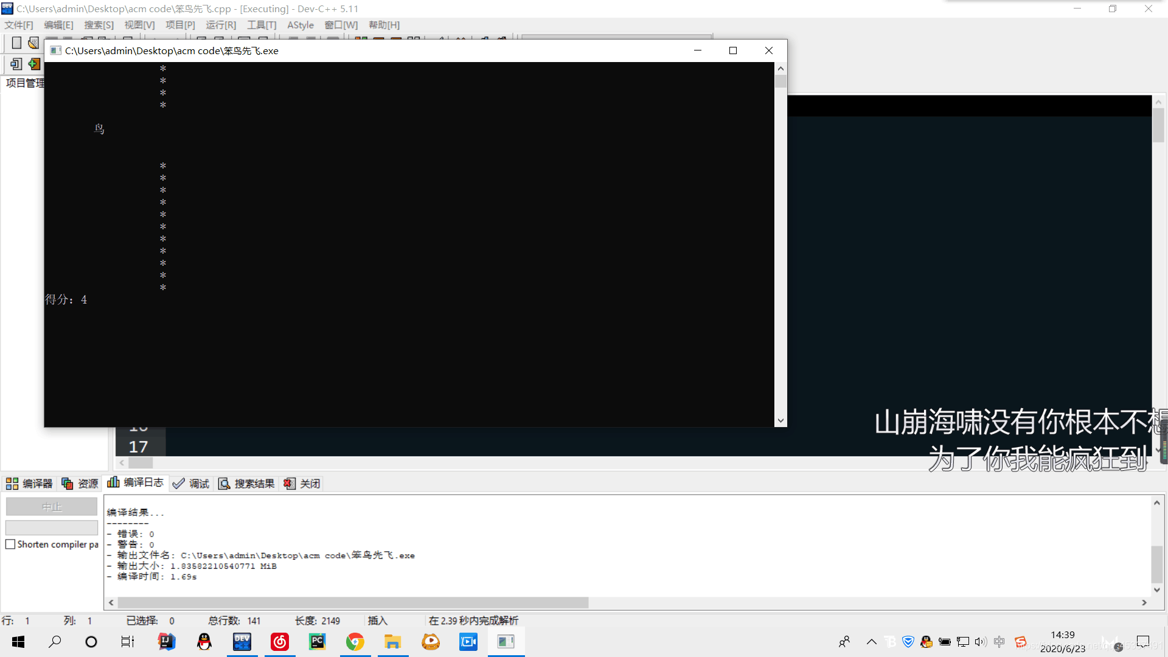
Task: Click the QQ icon in taskbar
Action: pyautogui.click(x=204, y=641)
